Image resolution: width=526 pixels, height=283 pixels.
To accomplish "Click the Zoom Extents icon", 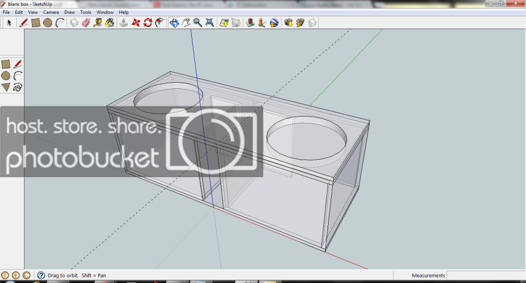I will [210, 23].
